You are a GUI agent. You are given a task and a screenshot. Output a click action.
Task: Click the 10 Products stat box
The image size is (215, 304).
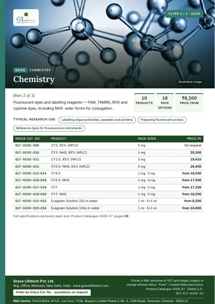pyautogui.click(x=144, y=103)
